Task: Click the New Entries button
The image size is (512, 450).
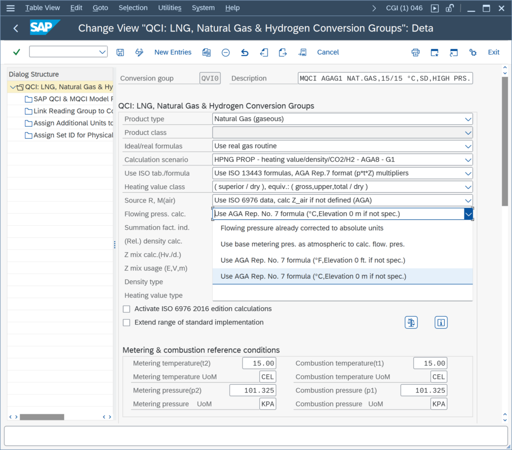Action: 172,52
